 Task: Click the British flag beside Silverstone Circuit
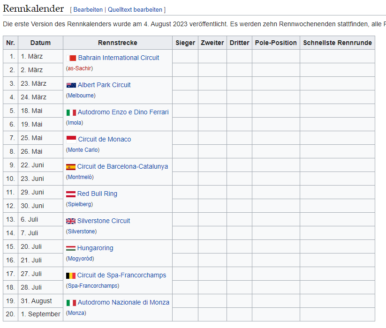coord(71,221)
